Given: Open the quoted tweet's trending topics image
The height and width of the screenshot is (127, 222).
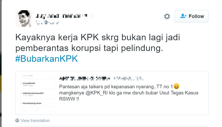Looking at the screenshot, I should 37,93.
